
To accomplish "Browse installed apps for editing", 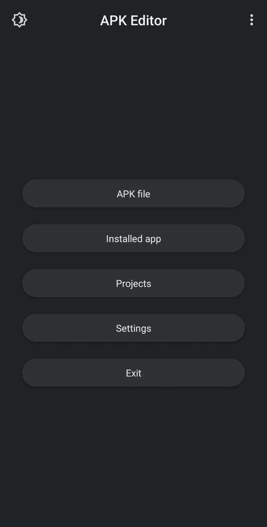I will tap(133, 239).
